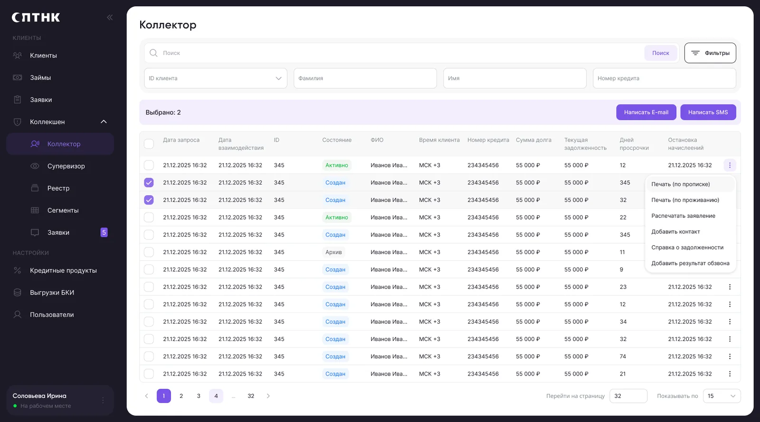Check the first row with status Активно
760x422 pixels.
coord(149,165)
